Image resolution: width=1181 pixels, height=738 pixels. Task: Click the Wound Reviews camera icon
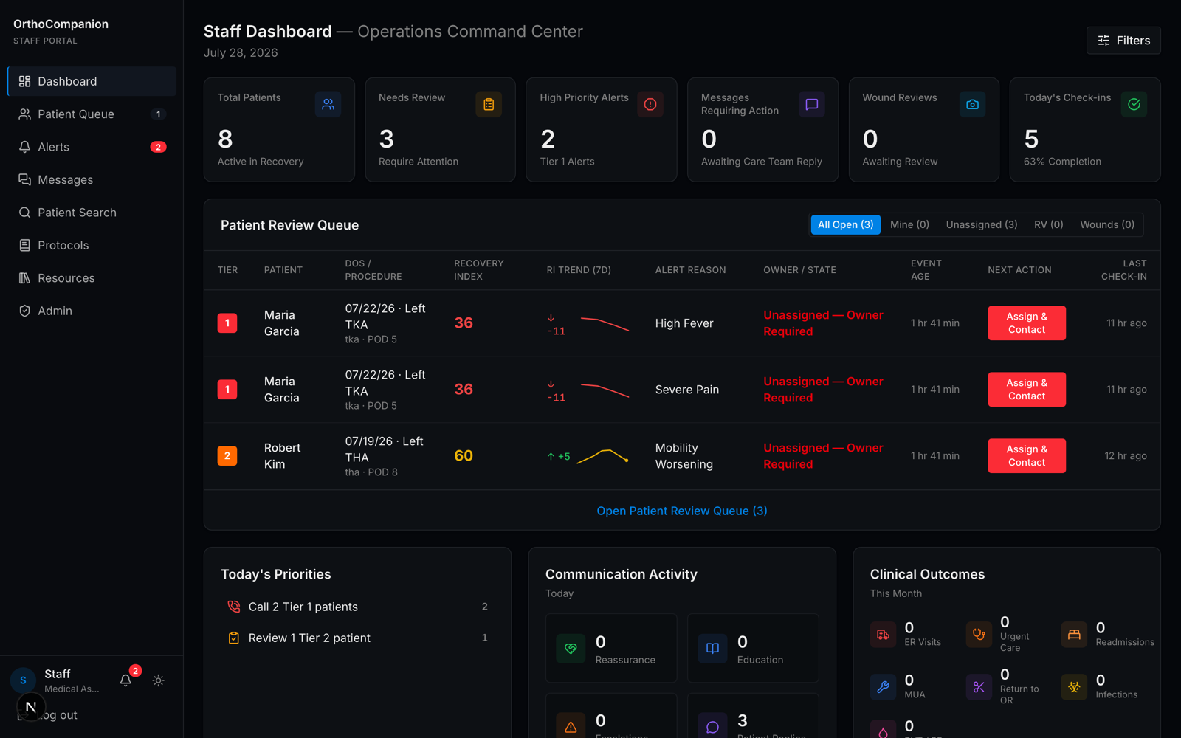972,105
